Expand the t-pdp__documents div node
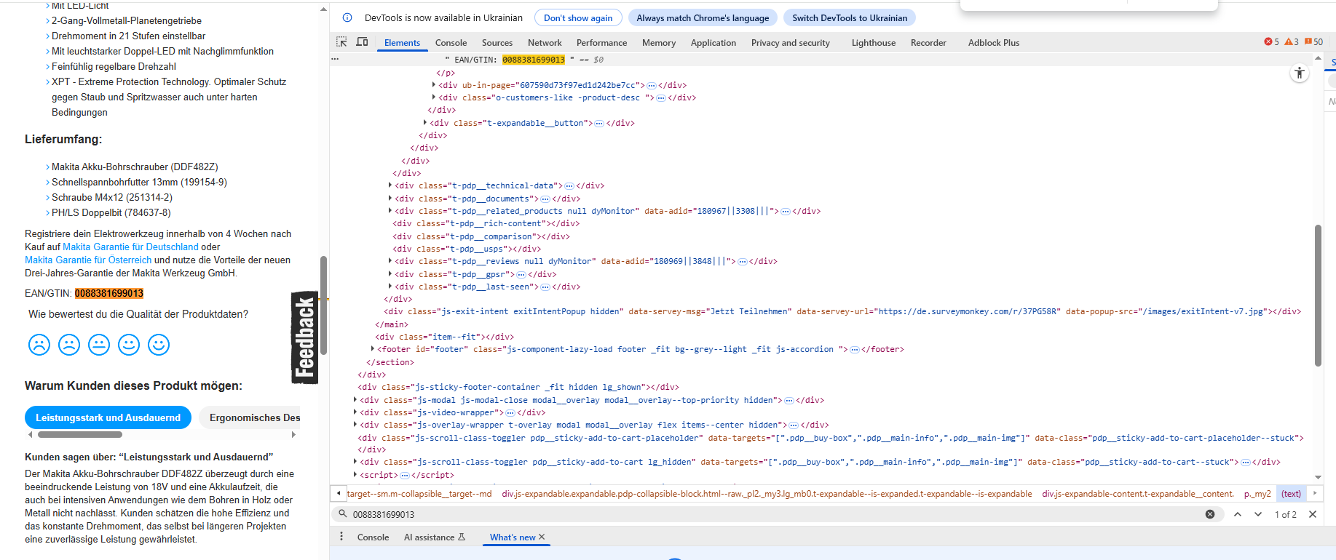The height and width of the screenshot is (560, 1336). click(x=390, y=199)
